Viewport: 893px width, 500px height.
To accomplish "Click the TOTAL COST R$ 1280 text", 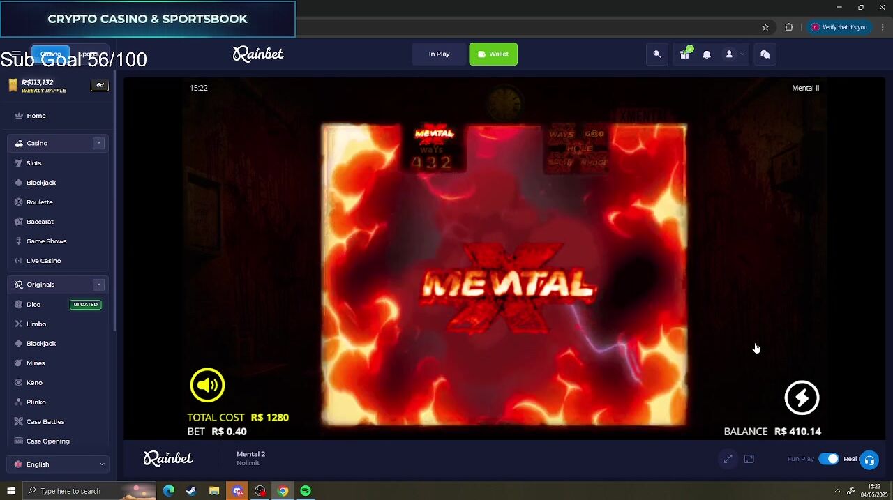I will [x=238, y=418].
